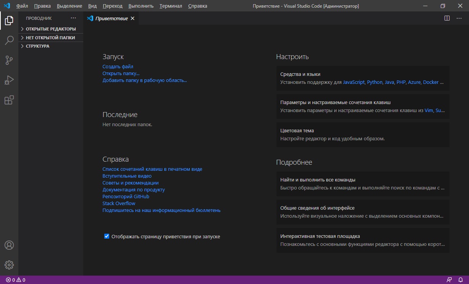The width and height of the screenshot is (469, 284).
Task: Click the VS Code logo in title bar
Action: (x=6, y=6)
